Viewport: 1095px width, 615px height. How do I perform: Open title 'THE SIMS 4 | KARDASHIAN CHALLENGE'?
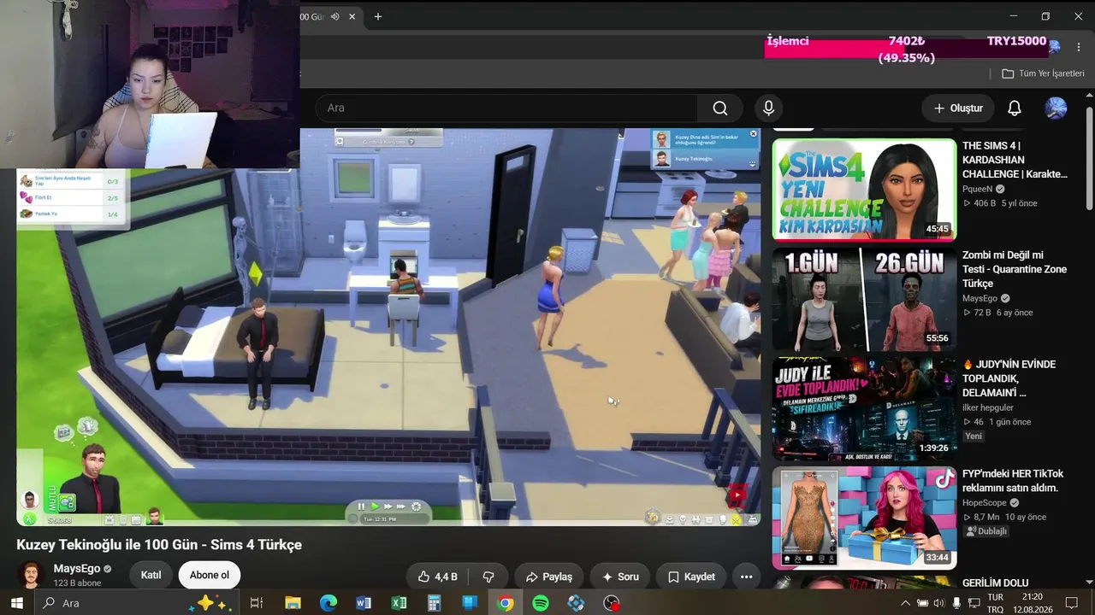pos(1015,160)
